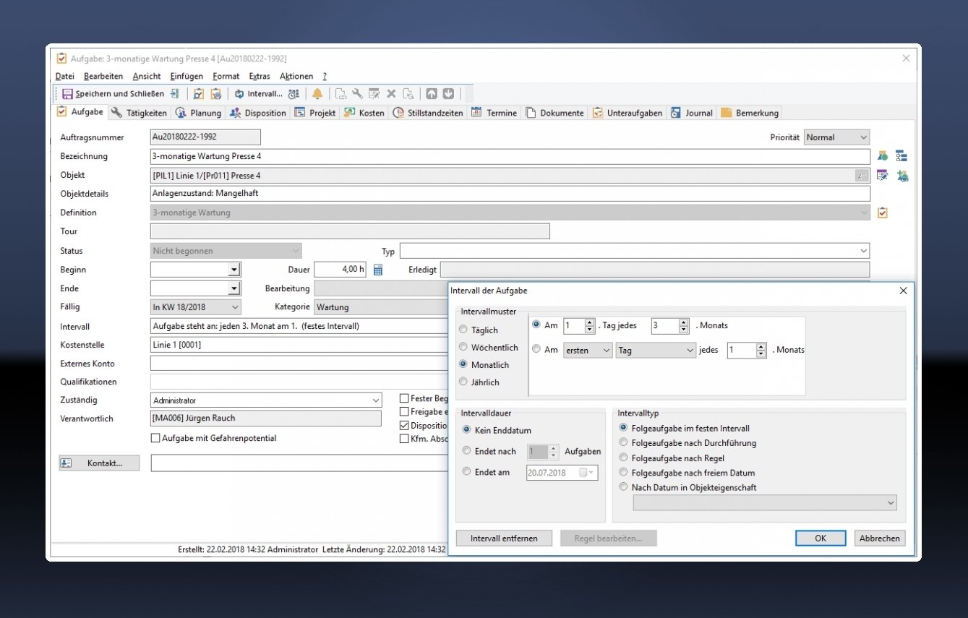Open the calculator icon next to Dauer
Image resolution: width=968 pixels, height=618 pixels.
pos(377,270)
